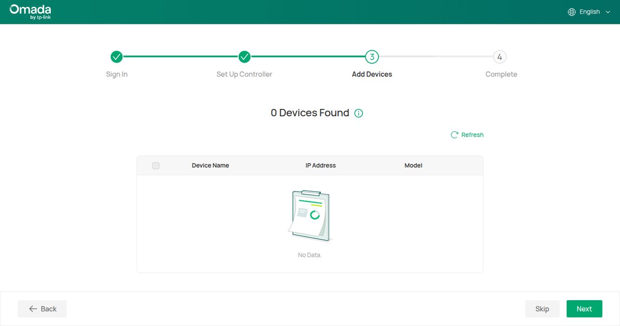Viewport: 620px width, 326px height.
Task: Click the green Next button
Action: (x=584, y=309)
